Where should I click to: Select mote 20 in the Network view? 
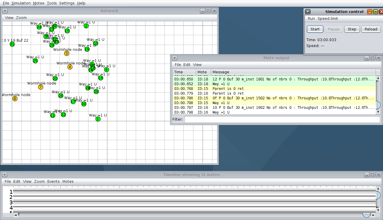pos(55,79)
